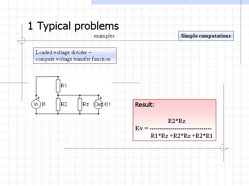The height and width of the screenshot is (186, 249).
Task: Click the "Result:" heading
Action: tap(145, 105)
